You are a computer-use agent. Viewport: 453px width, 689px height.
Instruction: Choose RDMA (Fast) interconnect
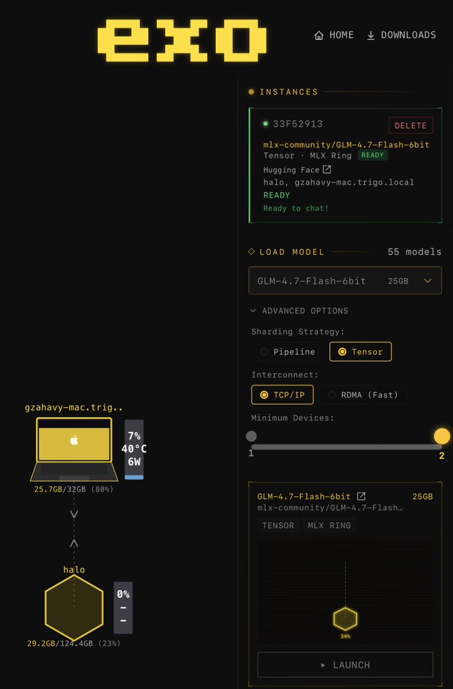tap(363, 395)
